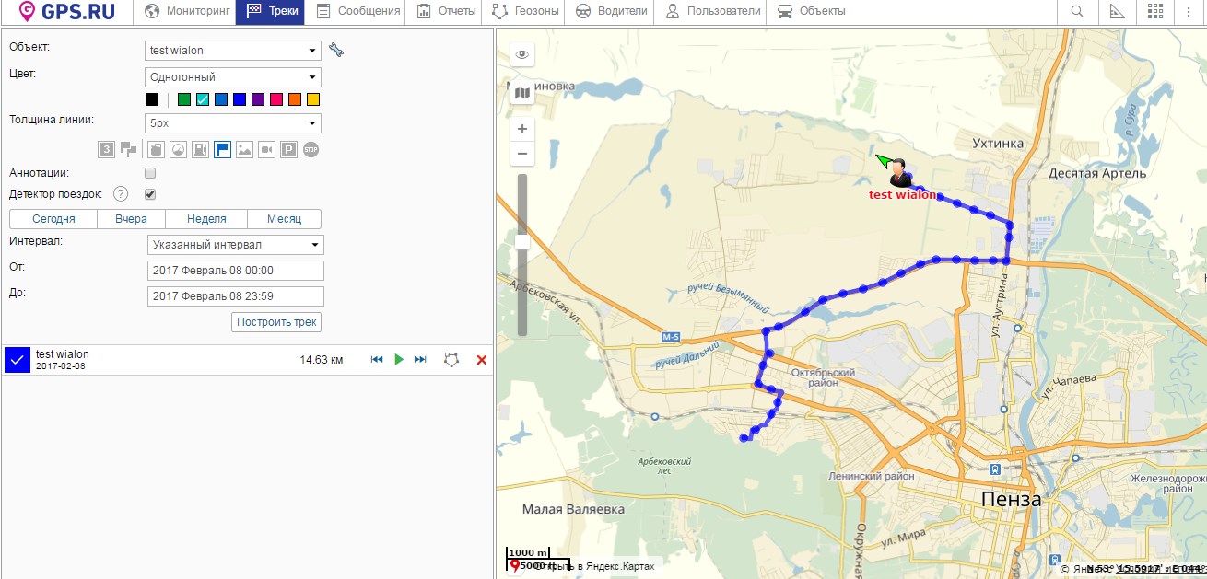Image resolution: width=1207 pixels, height=579 pixels.
Task: Click the STOP marker icon
Action: pos(311,149)
